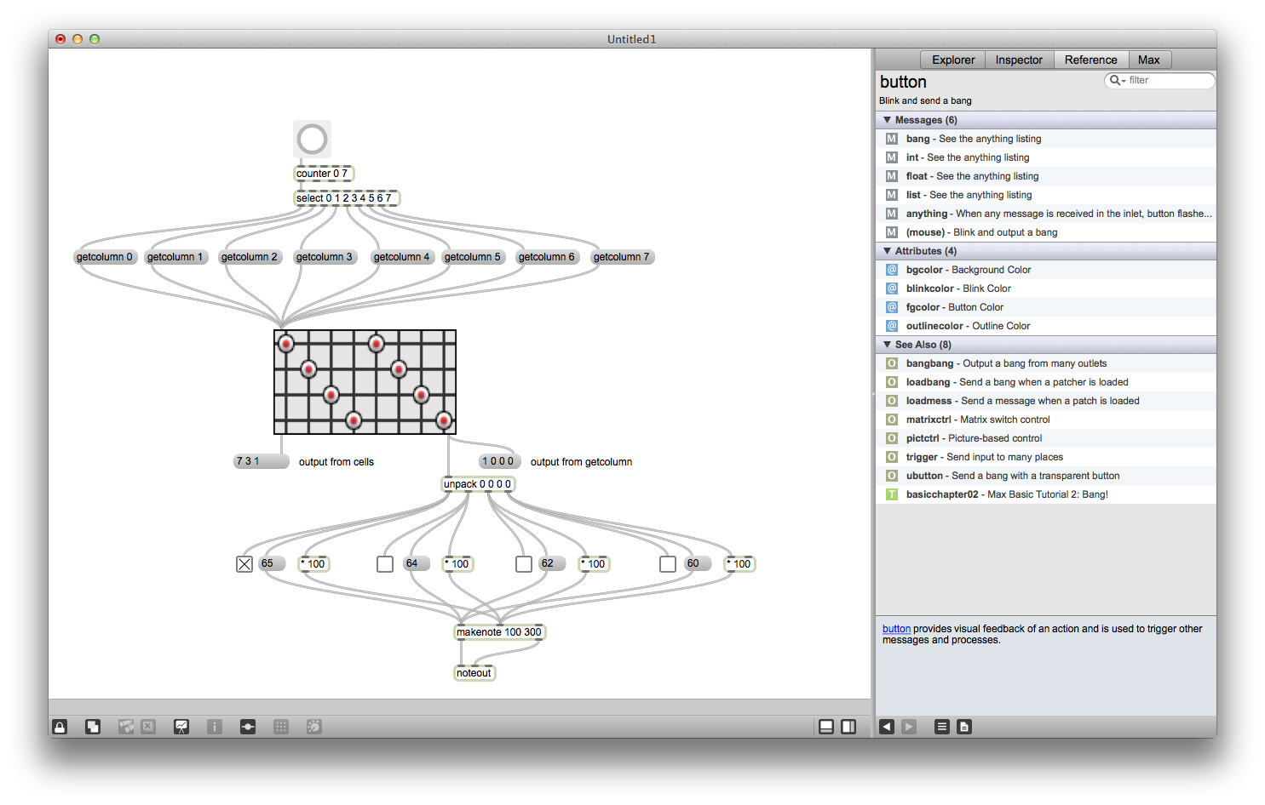This screenshot has width=1265, height=805.
Task: Open the trigger reference entry
Action: [x=1046, y=457]
